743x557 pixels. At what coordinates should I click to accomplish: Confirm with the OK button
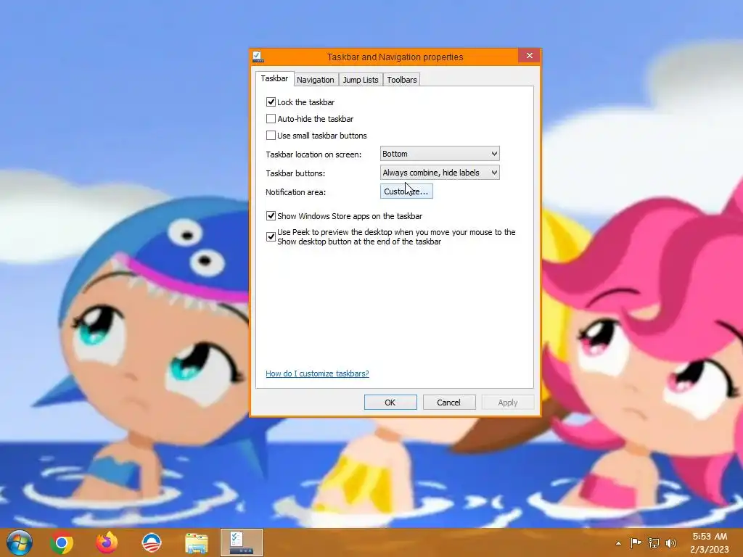[390, 402]
